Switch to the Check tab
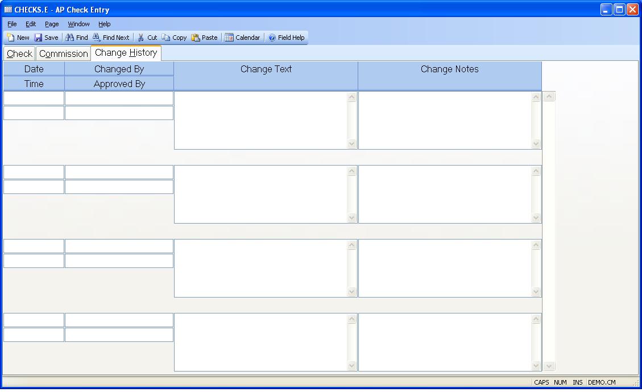This screenshot has width=642, height=392. (x=19, y=53)
